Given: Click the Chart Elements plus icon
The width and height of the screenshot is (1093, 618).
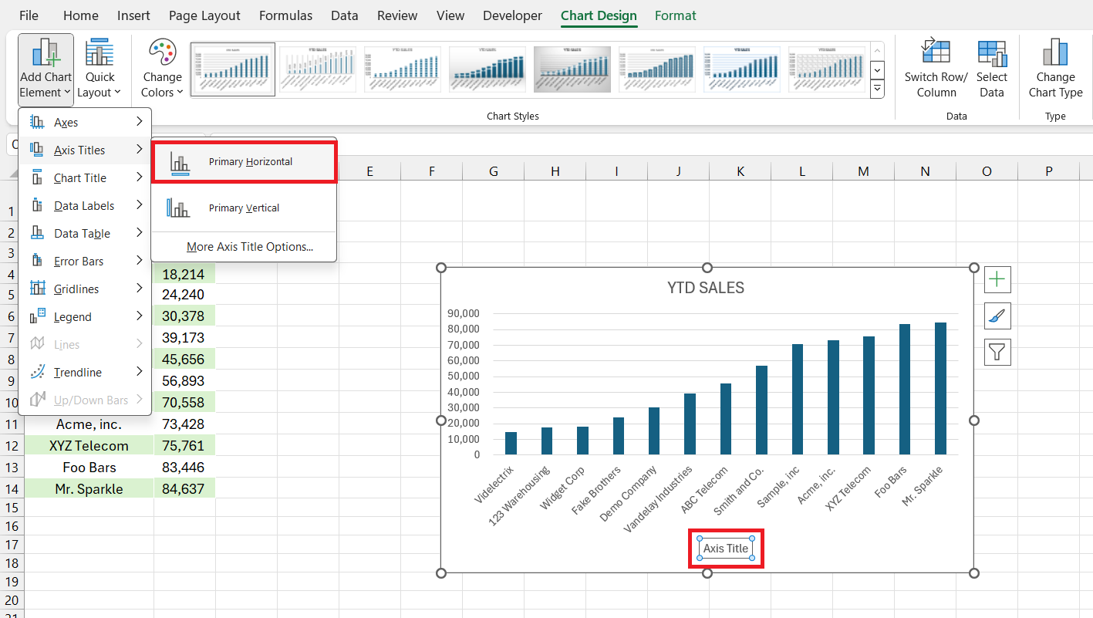Looking at the screenshot, I should tap(997, 279).
